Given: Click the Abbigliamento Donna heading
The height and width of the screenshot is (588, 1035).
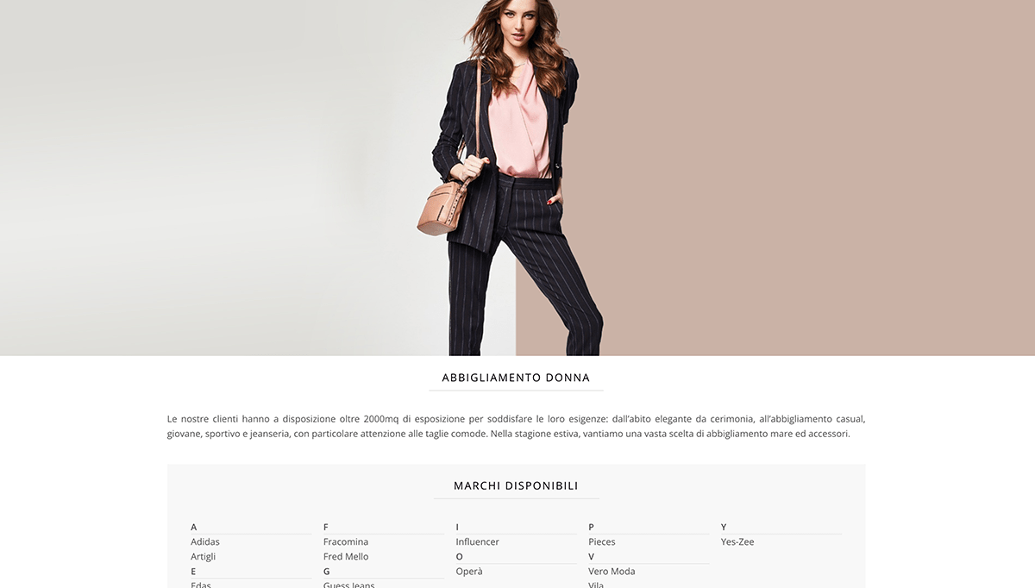Looking at the screenshot, I should [x=516, y=378].
